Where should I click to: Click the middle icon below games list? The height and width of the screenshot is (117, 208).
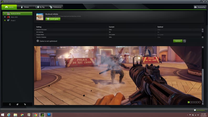pyautogui.click(x=17, y=104)
